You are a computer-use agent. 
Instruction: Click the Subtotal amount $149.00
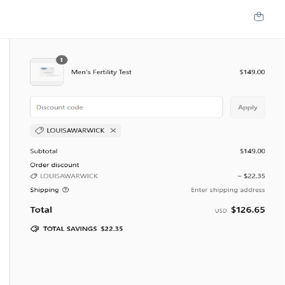click(253, 151)
